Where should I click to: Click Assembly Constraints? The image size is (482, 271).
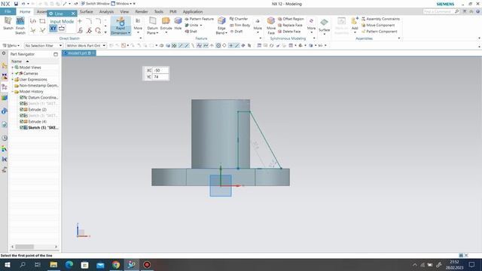[380, 19]
